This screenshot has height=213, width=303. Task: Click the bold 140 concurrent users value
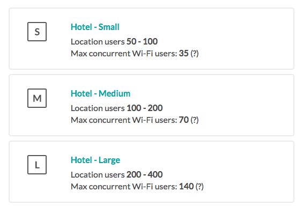click(186, 187)
